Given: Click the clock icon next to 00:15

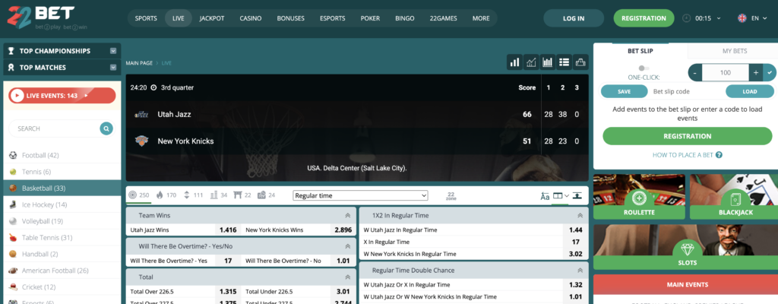Looking at the screenshot, I should [x=687, y=18].
